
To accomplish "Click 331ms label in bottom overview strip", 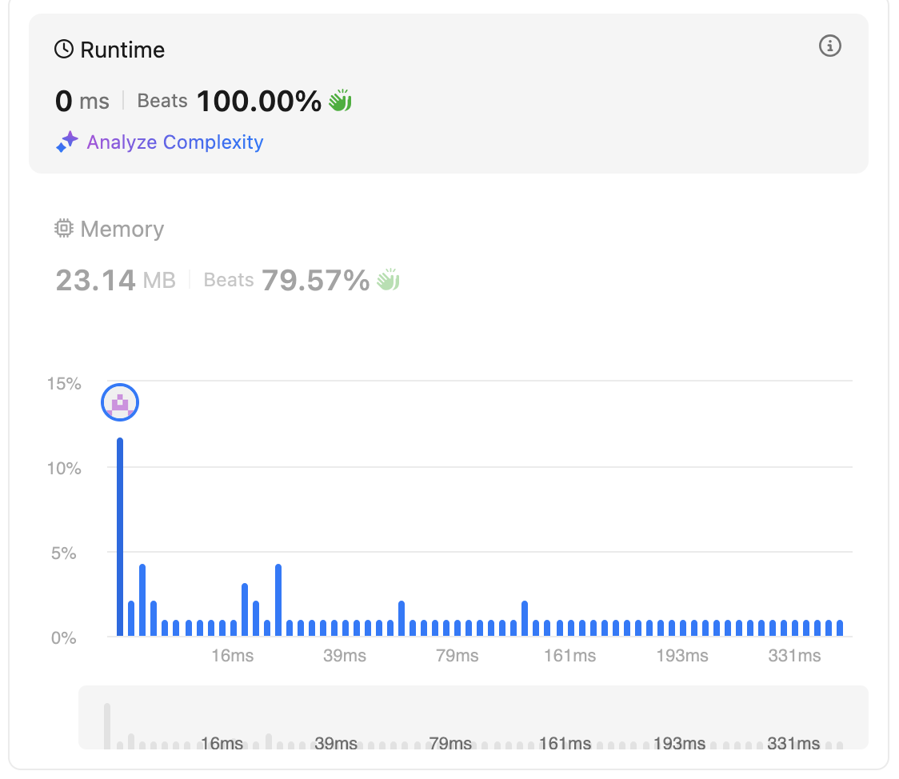I will click(793, 743).
